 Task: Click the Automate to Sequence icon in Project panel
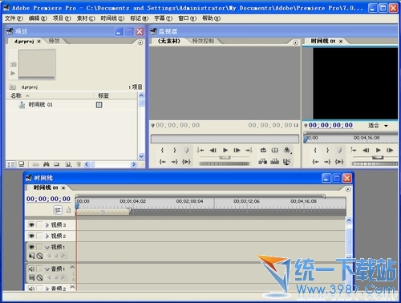coord(35,164)
